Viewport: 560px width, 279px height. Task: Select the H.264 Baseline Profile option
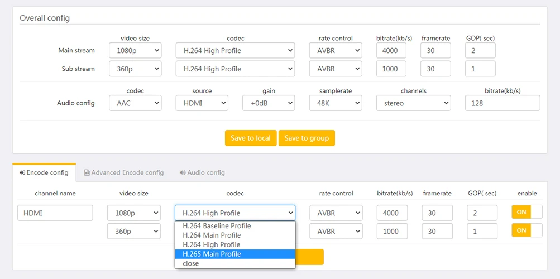point(217,226)
